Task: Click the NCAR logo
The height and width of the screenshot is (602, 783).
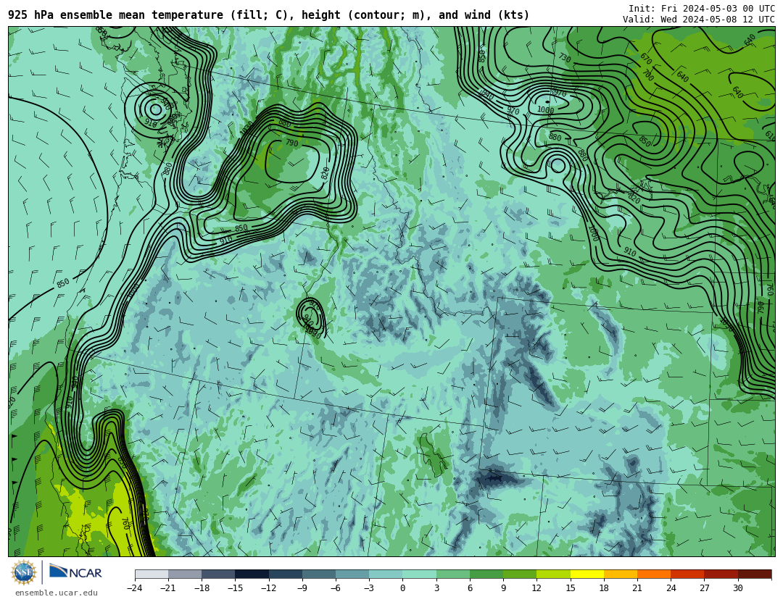Action: [x=76, y=572]
